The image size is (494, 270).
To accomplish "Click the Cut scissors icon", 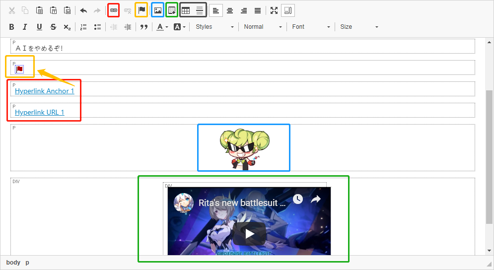I will click(x=12, y=10).
